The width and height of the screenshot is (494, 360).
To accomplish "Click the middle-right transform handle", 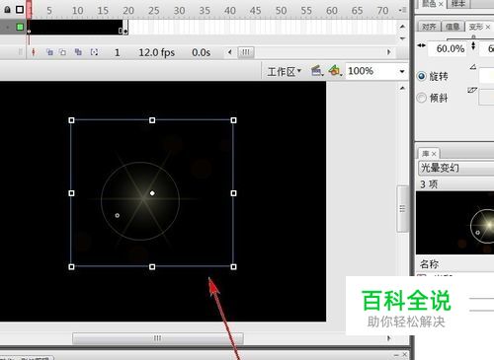I will [x=233, y=193].
